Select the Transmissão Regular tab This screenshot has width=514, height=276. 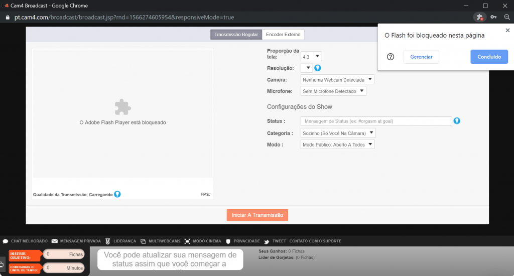coord(236,35)
